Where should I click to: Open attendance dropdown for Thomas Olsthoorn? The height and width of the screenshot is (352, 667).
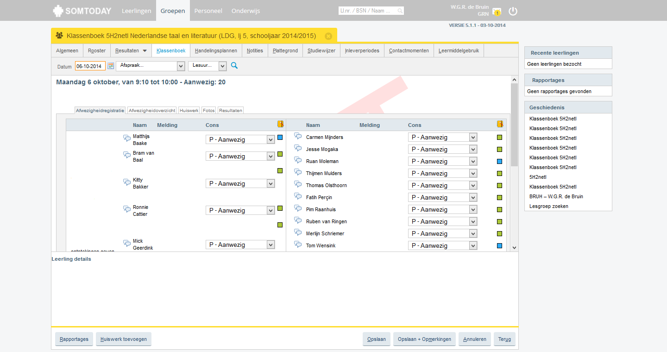coord(442,185)
